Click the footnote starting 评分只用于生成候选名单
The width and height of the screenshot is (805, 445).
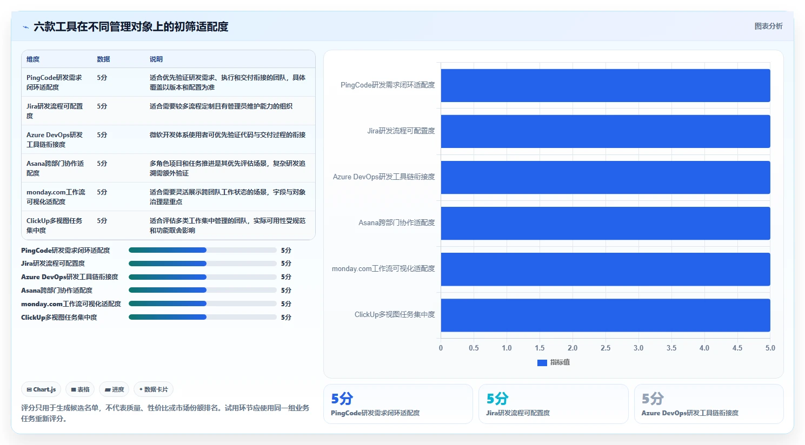[165, 413]
